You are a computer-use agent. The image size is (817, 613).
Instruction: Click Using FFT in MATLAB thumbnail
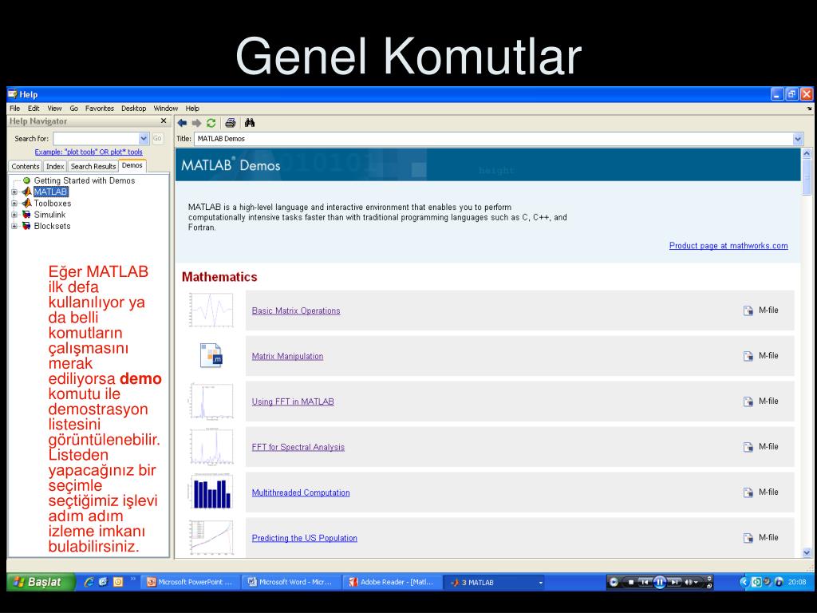pos(211,401)
